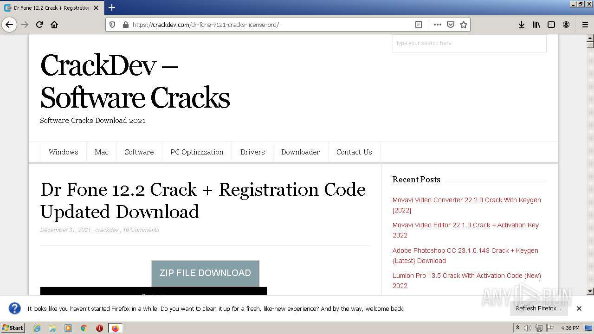The height and width of the screenshot is (334, 594).
Task: Open the red Opera taskbar icon
Action: click(x=99, y=328)
